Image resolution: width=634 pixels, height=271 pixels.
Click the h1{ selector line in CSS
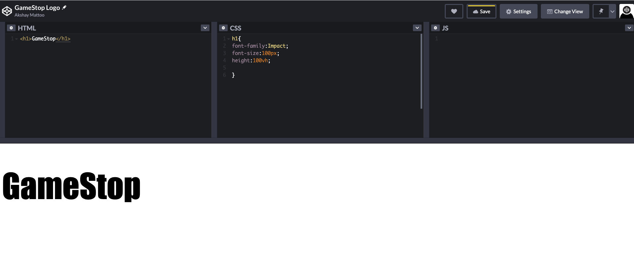(x=236, y=39)
